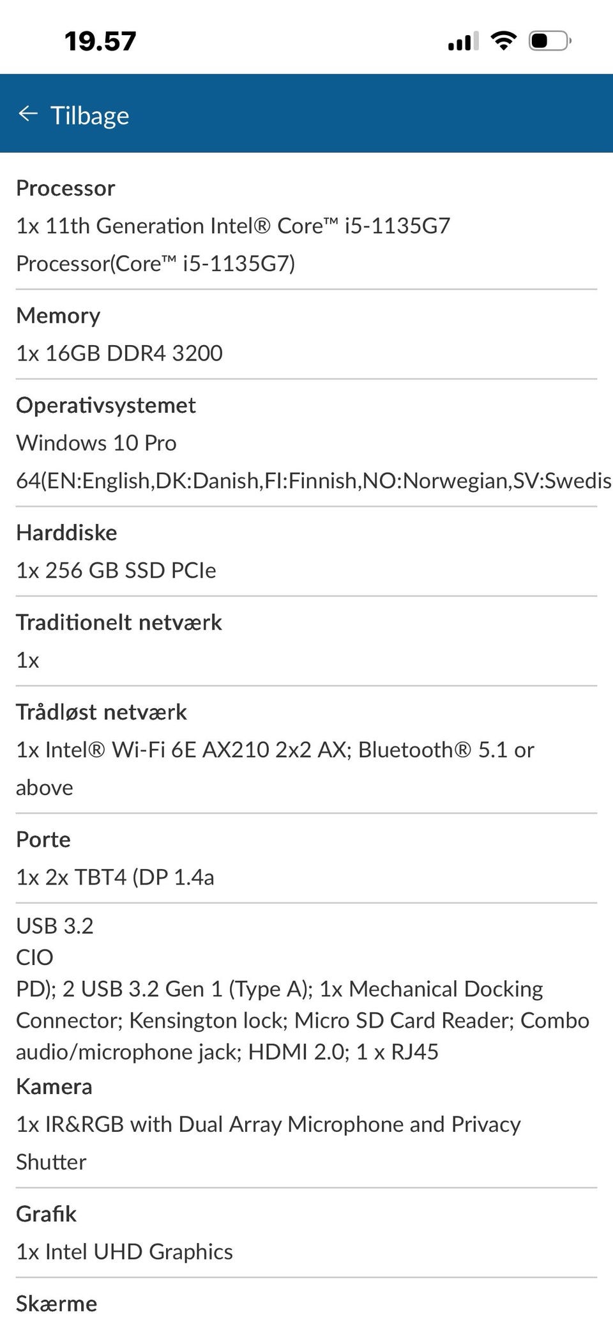Click the Tilbage back link
Viewport: 613px width, 1328px height.
(x=89, y=116)
